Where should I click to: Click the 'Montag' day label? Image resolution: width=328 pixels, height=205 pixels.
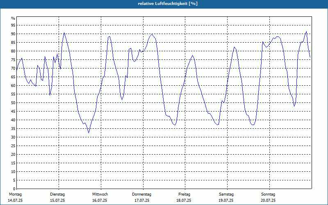click(15, 194)
